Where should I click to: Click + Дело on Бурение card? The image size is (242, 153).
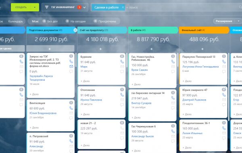pyautogui.click(x=85, y=81)
